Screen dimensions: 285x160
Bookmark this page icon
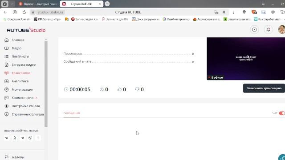click(x=224, y=12)
